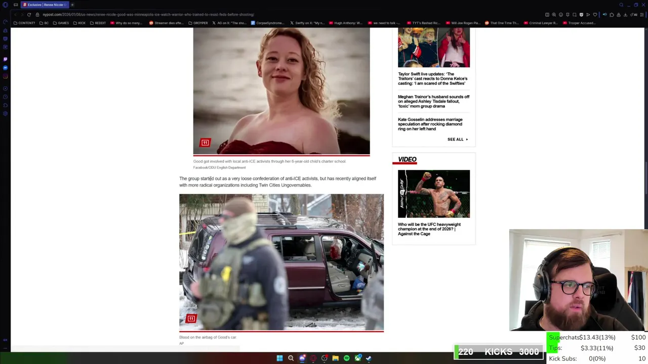
Task: Open gallery icon on car photo
Action: click(191, 318)
